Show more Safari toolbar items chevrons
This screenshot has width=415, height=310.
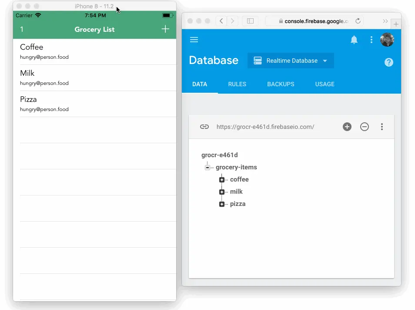click(385, 21)
